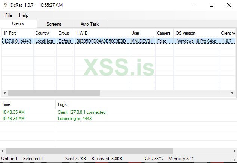This screenshot has height=163, width=237.
Task: Click 'Client 127.0.0.1 connected' log message
Action: click(81, 112)
